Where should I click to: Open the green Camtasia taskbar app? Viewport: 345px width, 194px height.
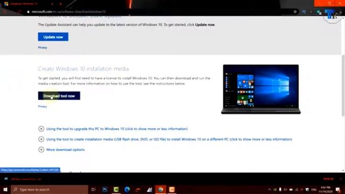116,189
